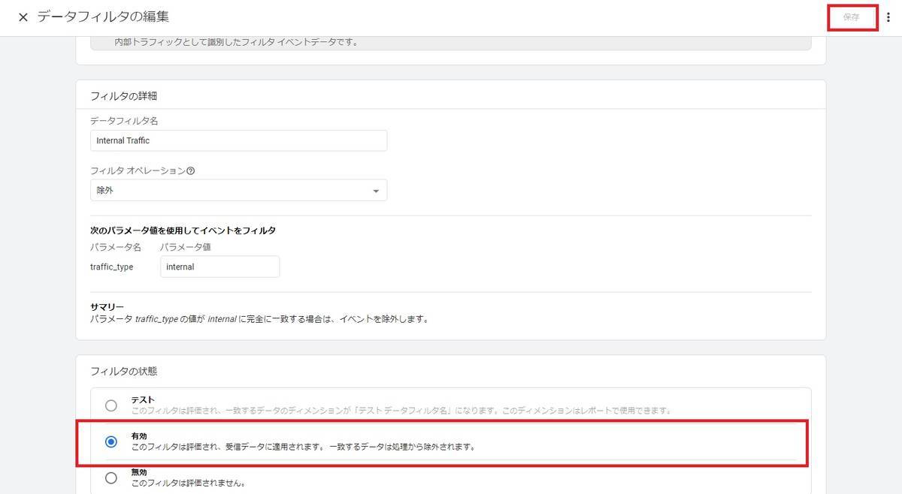
Task: Click the テスト option description text
Action: [x=401, y=411]
